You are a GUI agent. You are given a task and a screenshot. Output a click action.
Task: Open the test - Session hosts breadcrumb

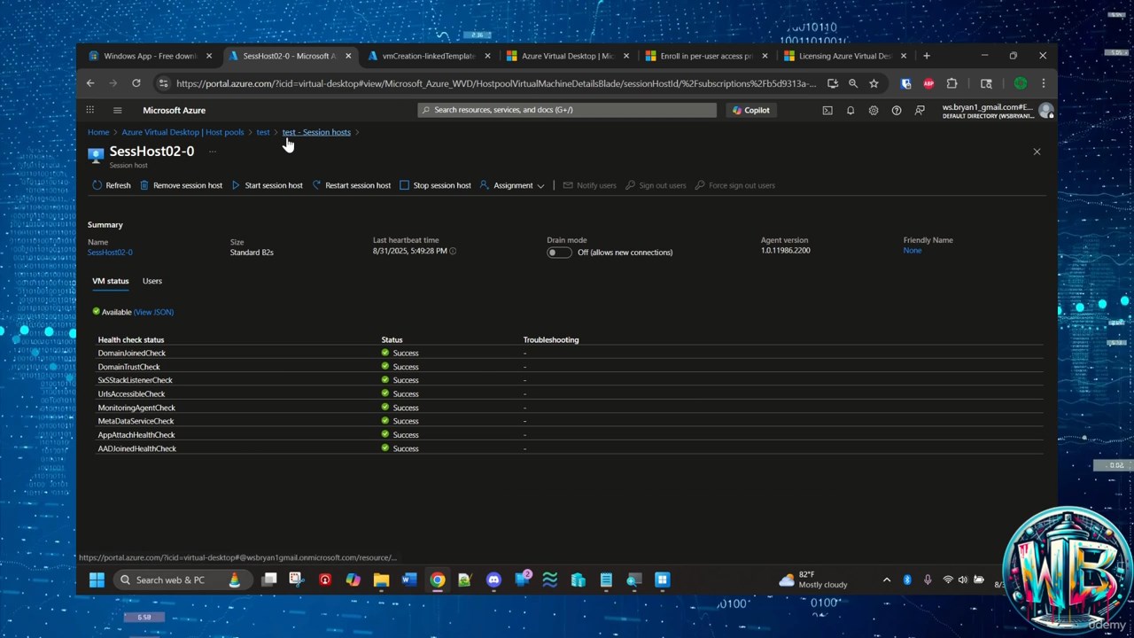316,132
